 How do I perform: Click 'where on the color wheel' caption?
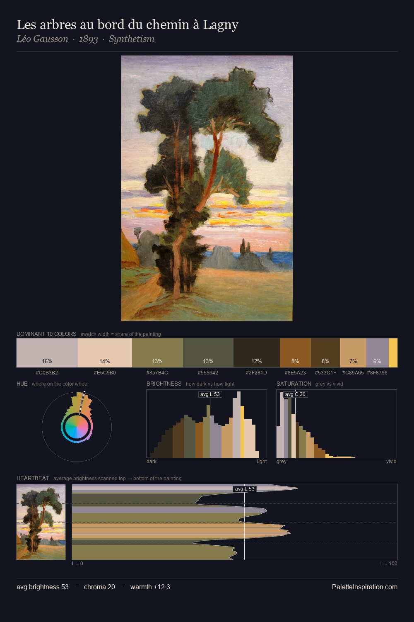point(60,384)
